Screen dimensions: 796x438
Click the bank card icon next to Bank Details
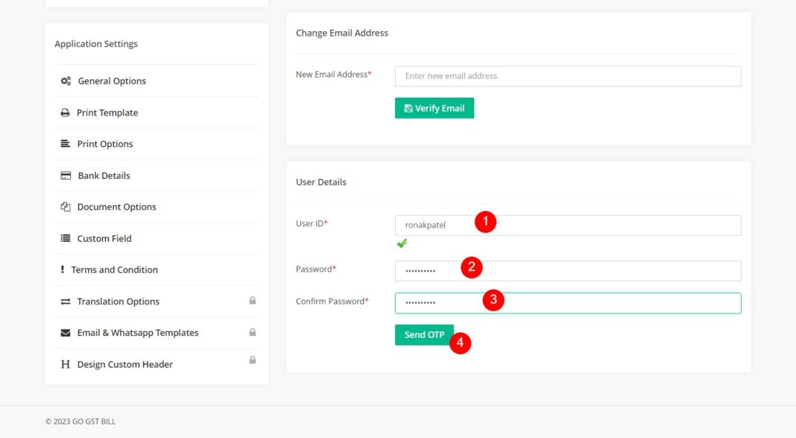(x=65, y=175)
